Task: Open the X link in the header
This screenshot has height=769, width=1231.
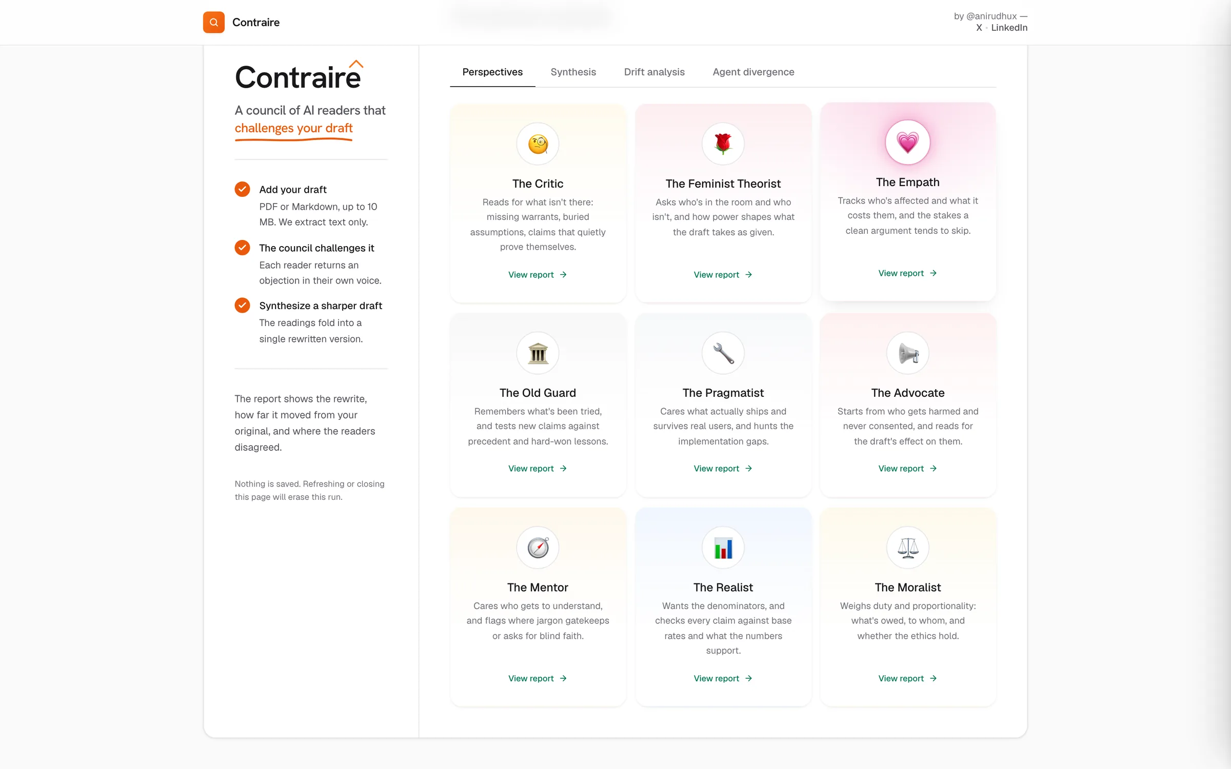Action: (979, 28)
